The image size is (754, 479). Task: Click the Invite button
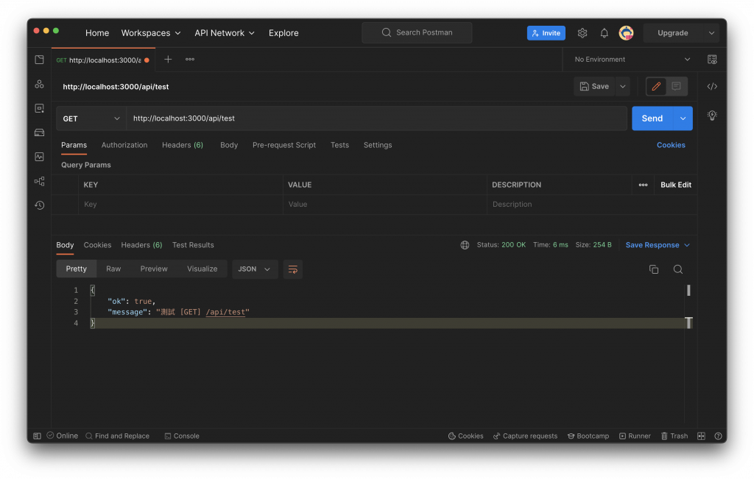click(x=546, y=32)
